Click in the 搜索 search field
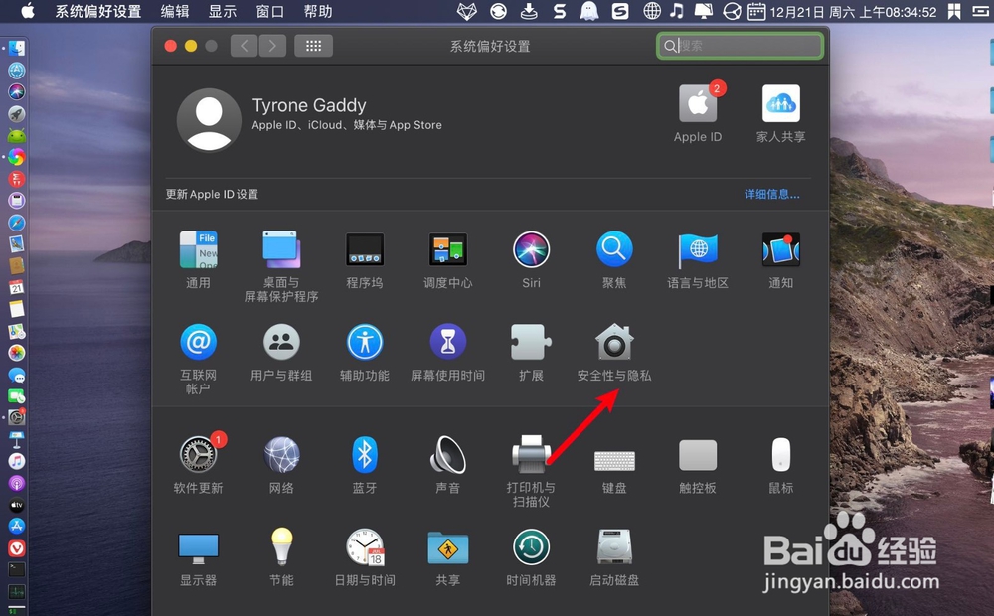 [740, 46]
